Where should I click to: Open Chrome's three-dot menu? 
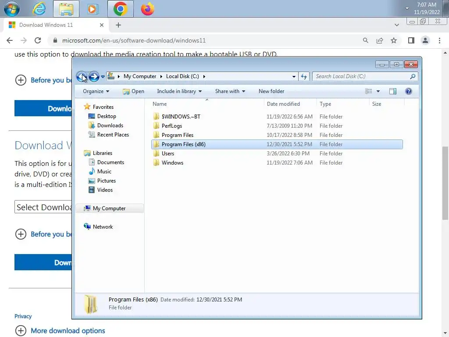(439, 40)
